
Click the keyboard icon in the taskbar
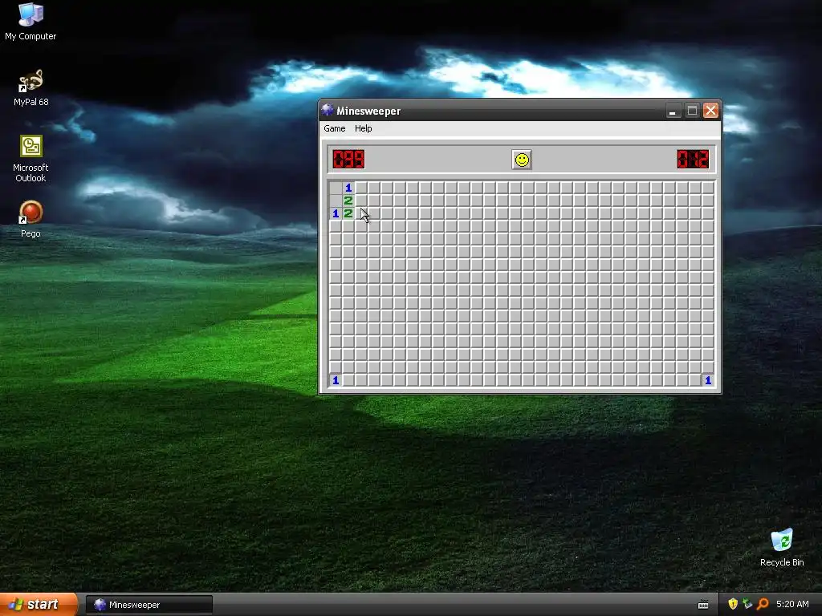703,605
